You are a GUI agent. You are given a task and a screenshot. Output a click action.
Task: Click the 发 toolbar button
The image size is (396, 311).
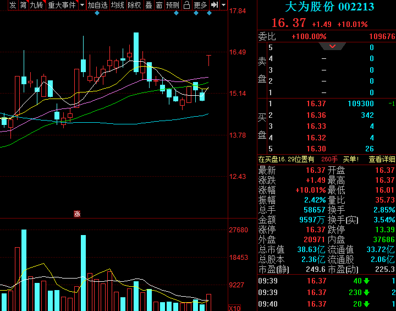[13, 5]
